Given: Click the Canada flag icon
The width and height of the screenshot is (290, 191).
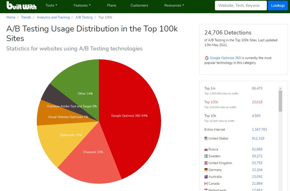Looking at the screenshot, I should (206, 183).
